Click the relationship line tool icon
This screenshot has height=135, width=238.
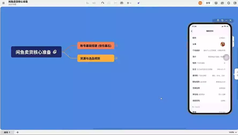[x=103, y=3]
